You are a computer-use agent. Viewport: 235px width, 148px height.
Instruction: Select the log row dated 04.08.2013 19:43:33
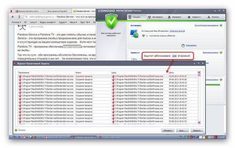point(108,76)
